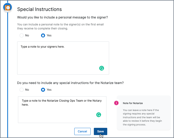Click the Notarize team instructions question text
Screen dimensions: 174x138
click(x=70, y=83)
